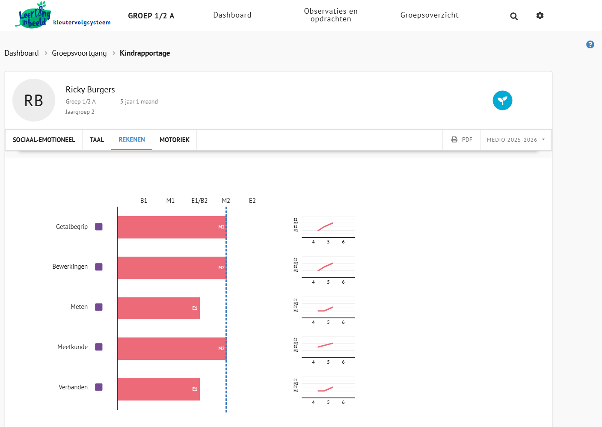
Task: Click the blue help question mark icon
Action: tap(590, 44)
